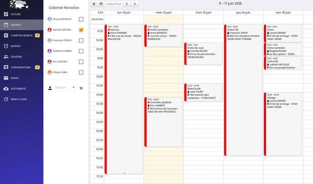Select ÉLEVEURS in the sidebar menu
The image size is (313, 184).
click(16, 57)
